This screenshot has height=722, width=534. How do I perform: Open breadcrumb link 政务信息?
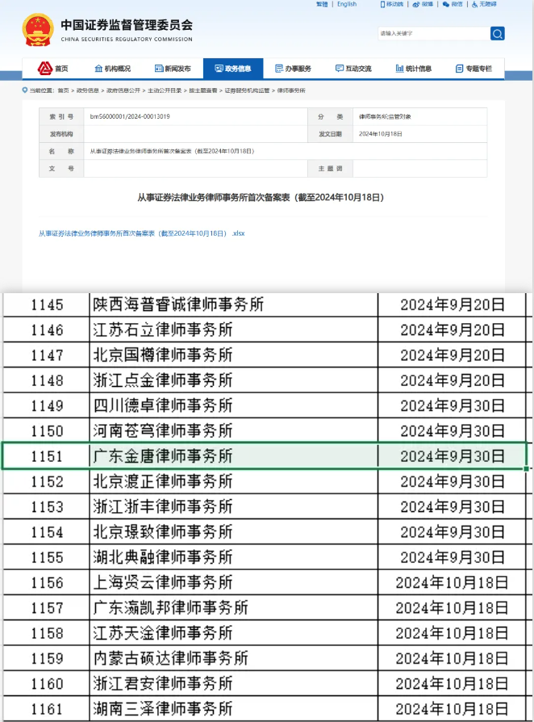[87, 90]
